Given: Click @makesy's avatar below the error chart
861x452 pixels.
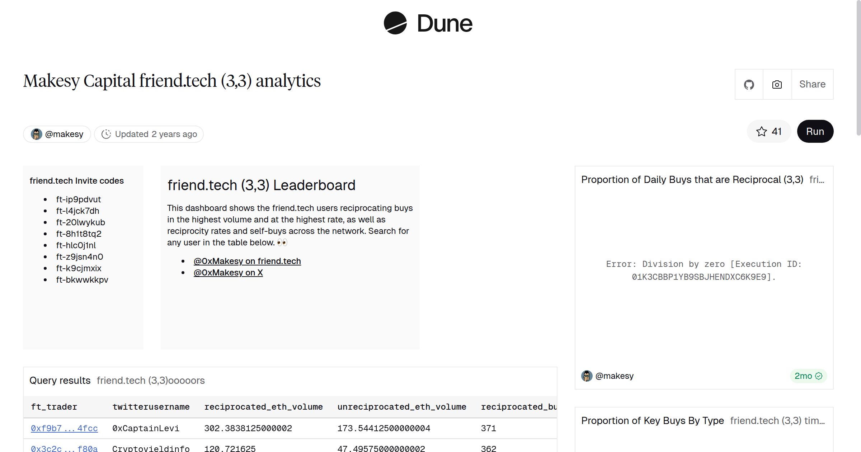Looking at the screenshot, I should [x=587, y=376].
